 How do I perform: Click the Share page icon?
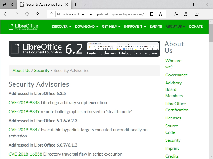(x=197, y=14)
